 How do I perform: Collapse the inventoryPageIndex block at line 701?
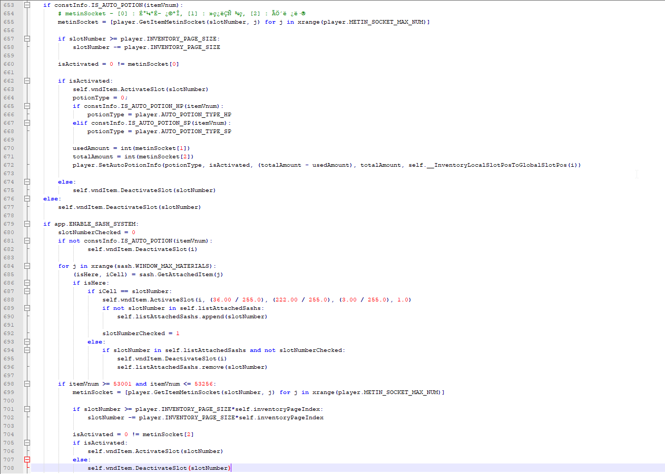click(27, 409)
